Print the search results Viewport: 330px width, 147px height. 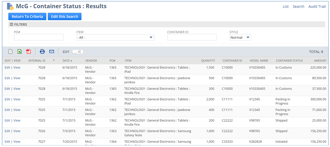[42, 52]
